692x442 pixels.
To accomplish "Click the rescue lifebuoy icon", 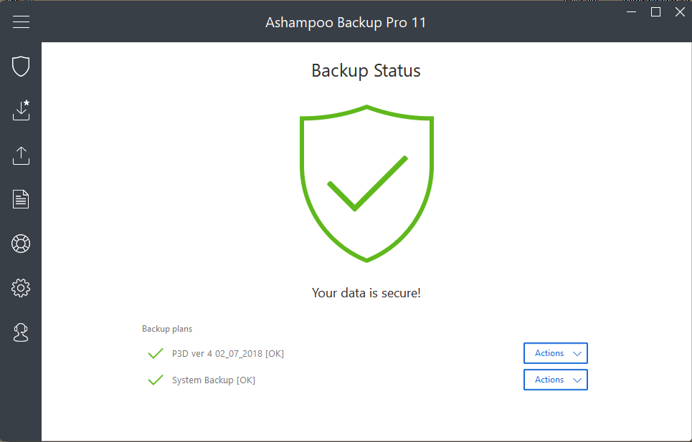I will [21, 244].
